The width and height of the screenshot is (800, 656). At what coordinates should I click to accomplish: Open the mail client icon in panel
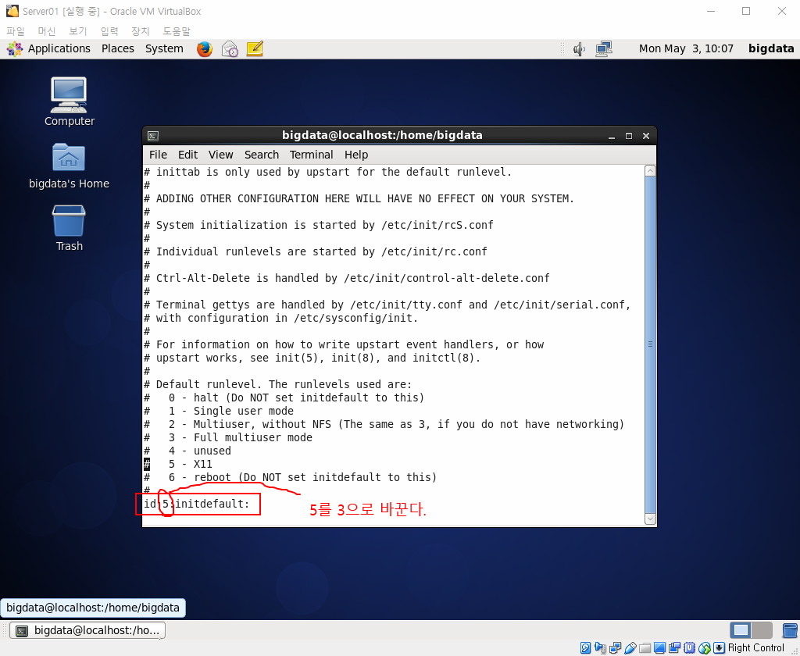(230, 49)
